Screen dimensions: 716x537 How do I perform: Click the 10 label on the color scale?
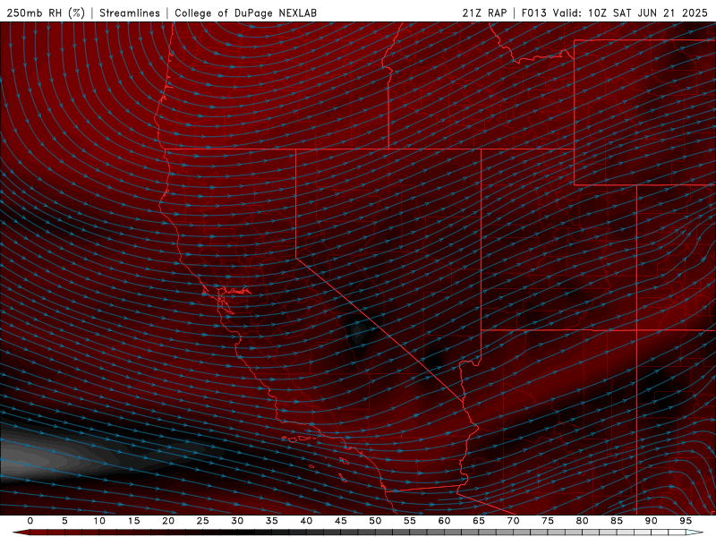(x=99, y=521)
